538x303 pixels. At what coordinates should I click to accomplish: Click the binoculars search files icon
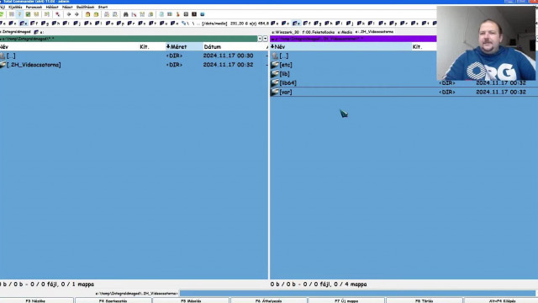click(x=125, y=14)
